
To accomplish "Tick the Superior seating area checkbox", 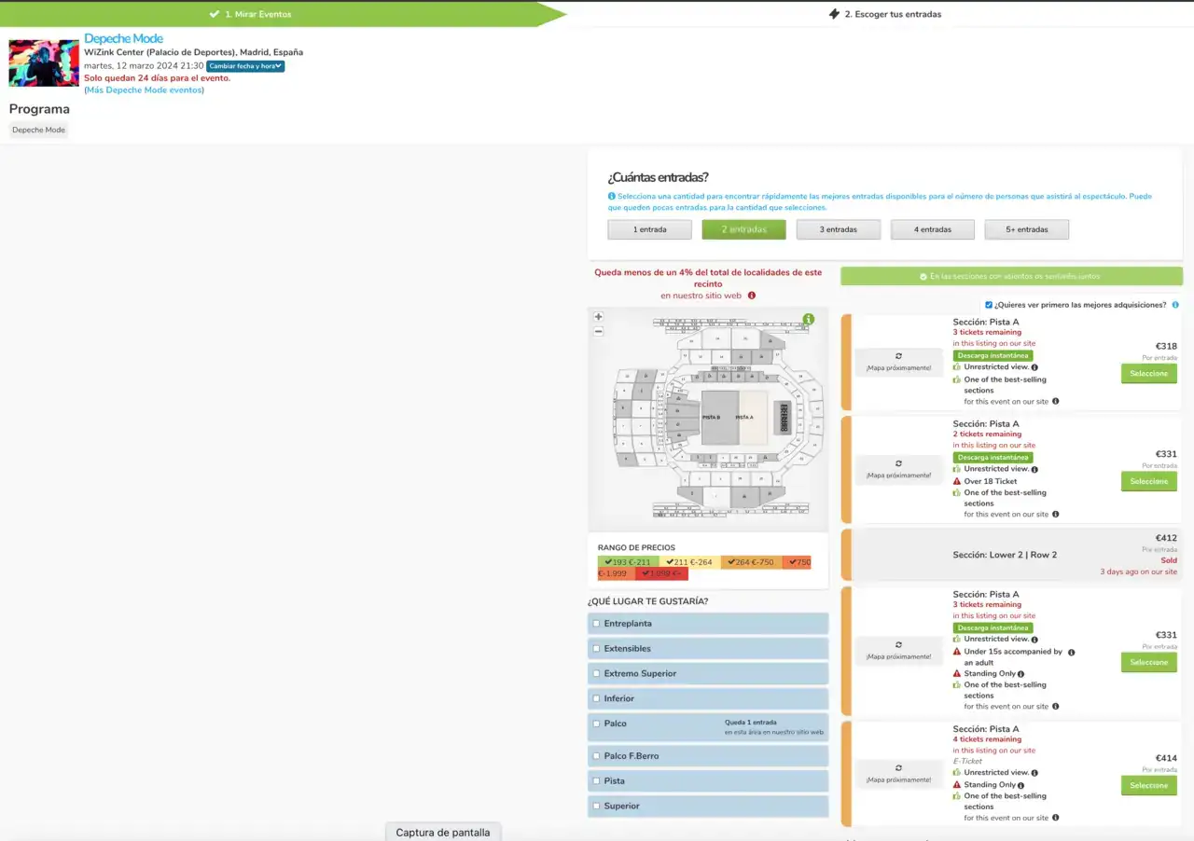I will (596, 806).
